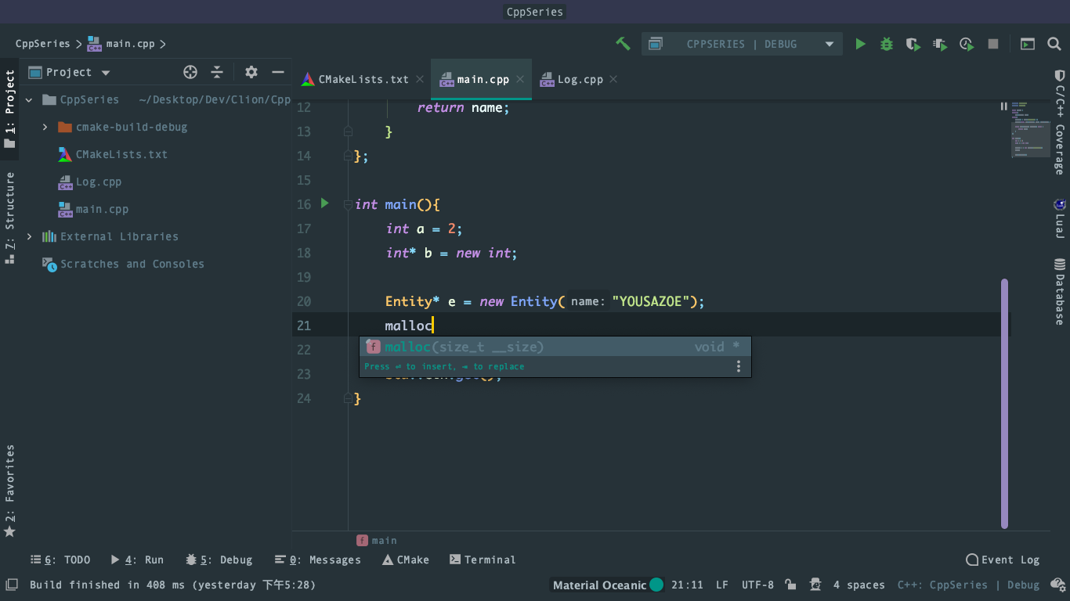Toggle code fold at line 14
This screenshot has height=601, width=1070.
[349, 156]
